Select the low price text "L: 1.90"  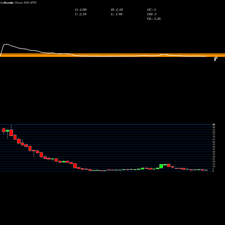point(117,14)
